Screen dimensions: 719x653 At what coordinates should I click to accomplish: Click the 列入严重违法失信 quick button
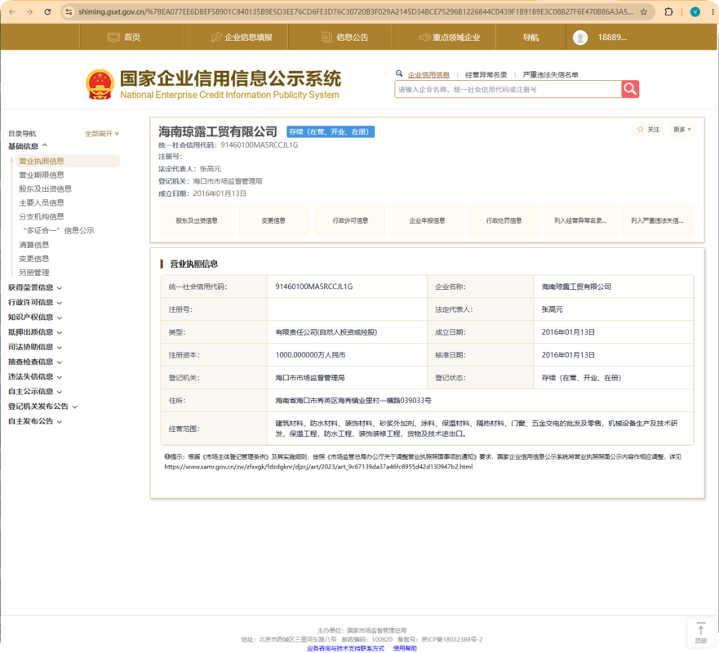657,220
